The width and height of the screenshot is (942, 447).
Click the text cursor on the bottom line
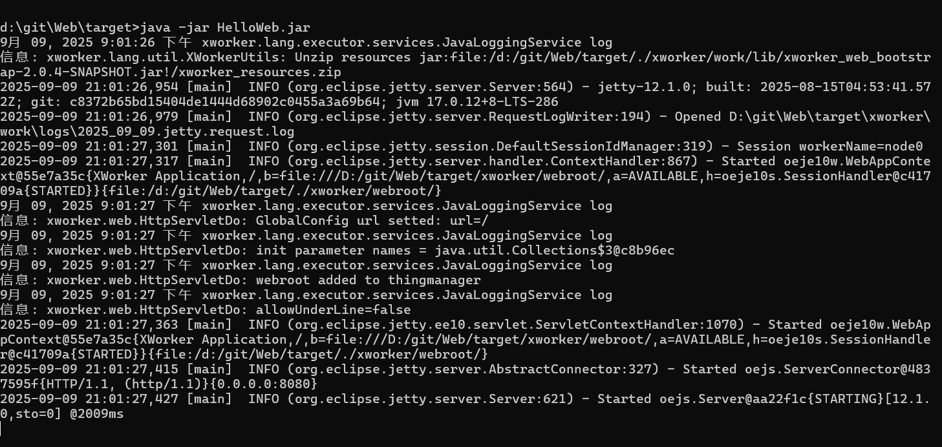tap(1, 429)
